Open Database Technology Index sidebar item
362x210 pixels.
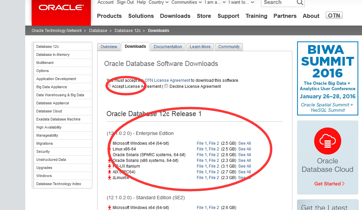click(x=62, y=184)
